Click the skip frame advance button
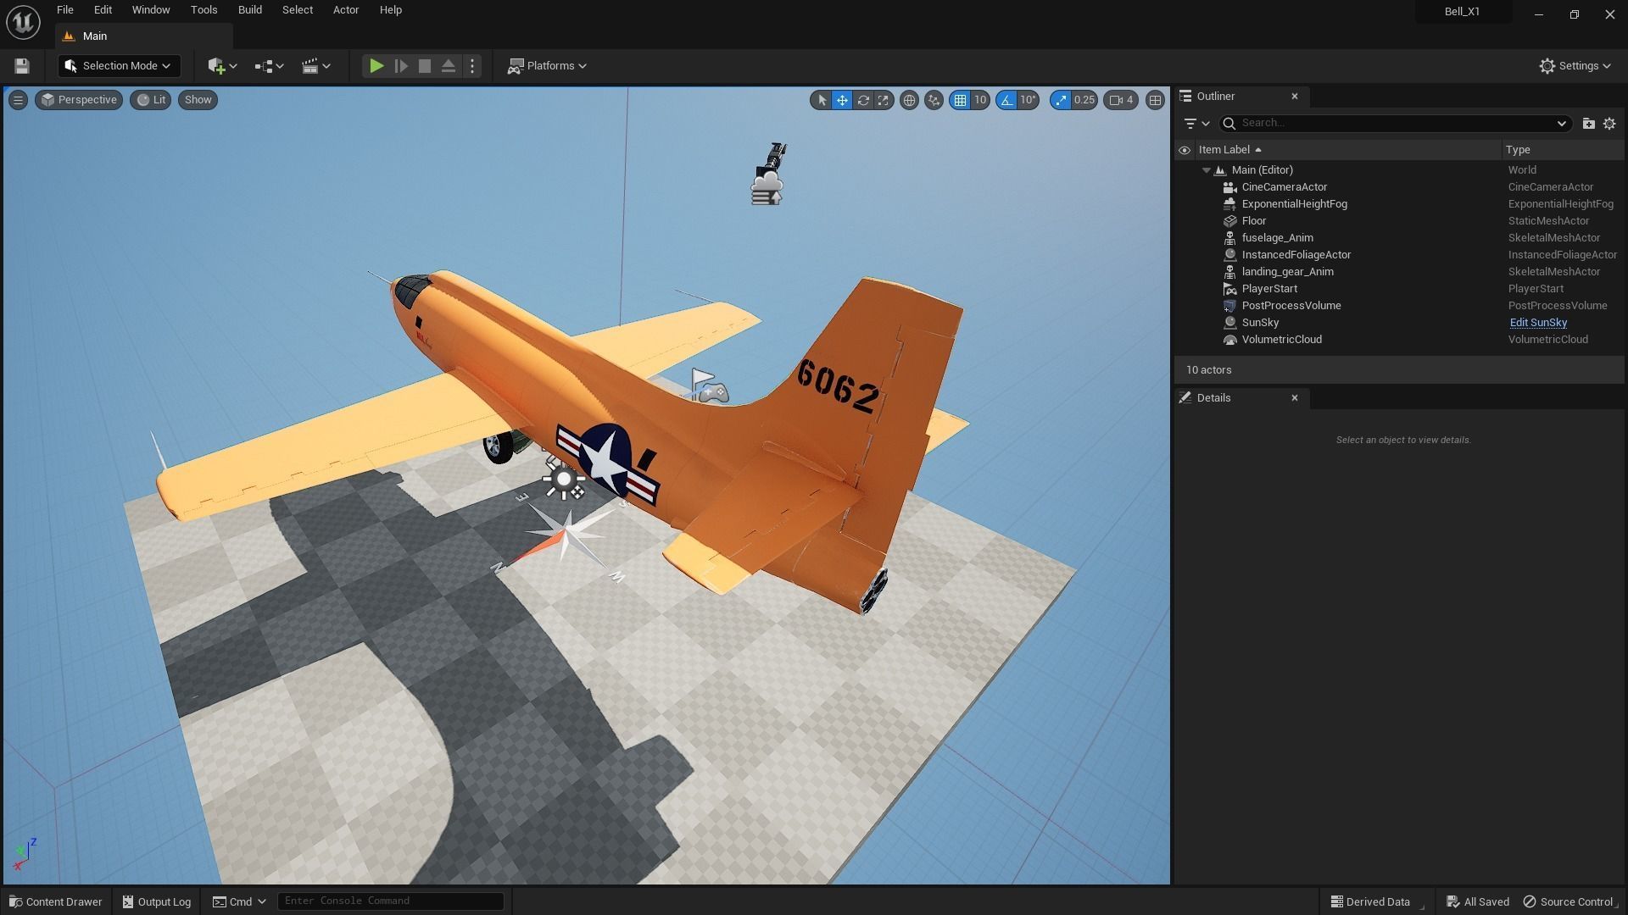1628x915 pixels. pyautogui.click(x=401, y=66)
